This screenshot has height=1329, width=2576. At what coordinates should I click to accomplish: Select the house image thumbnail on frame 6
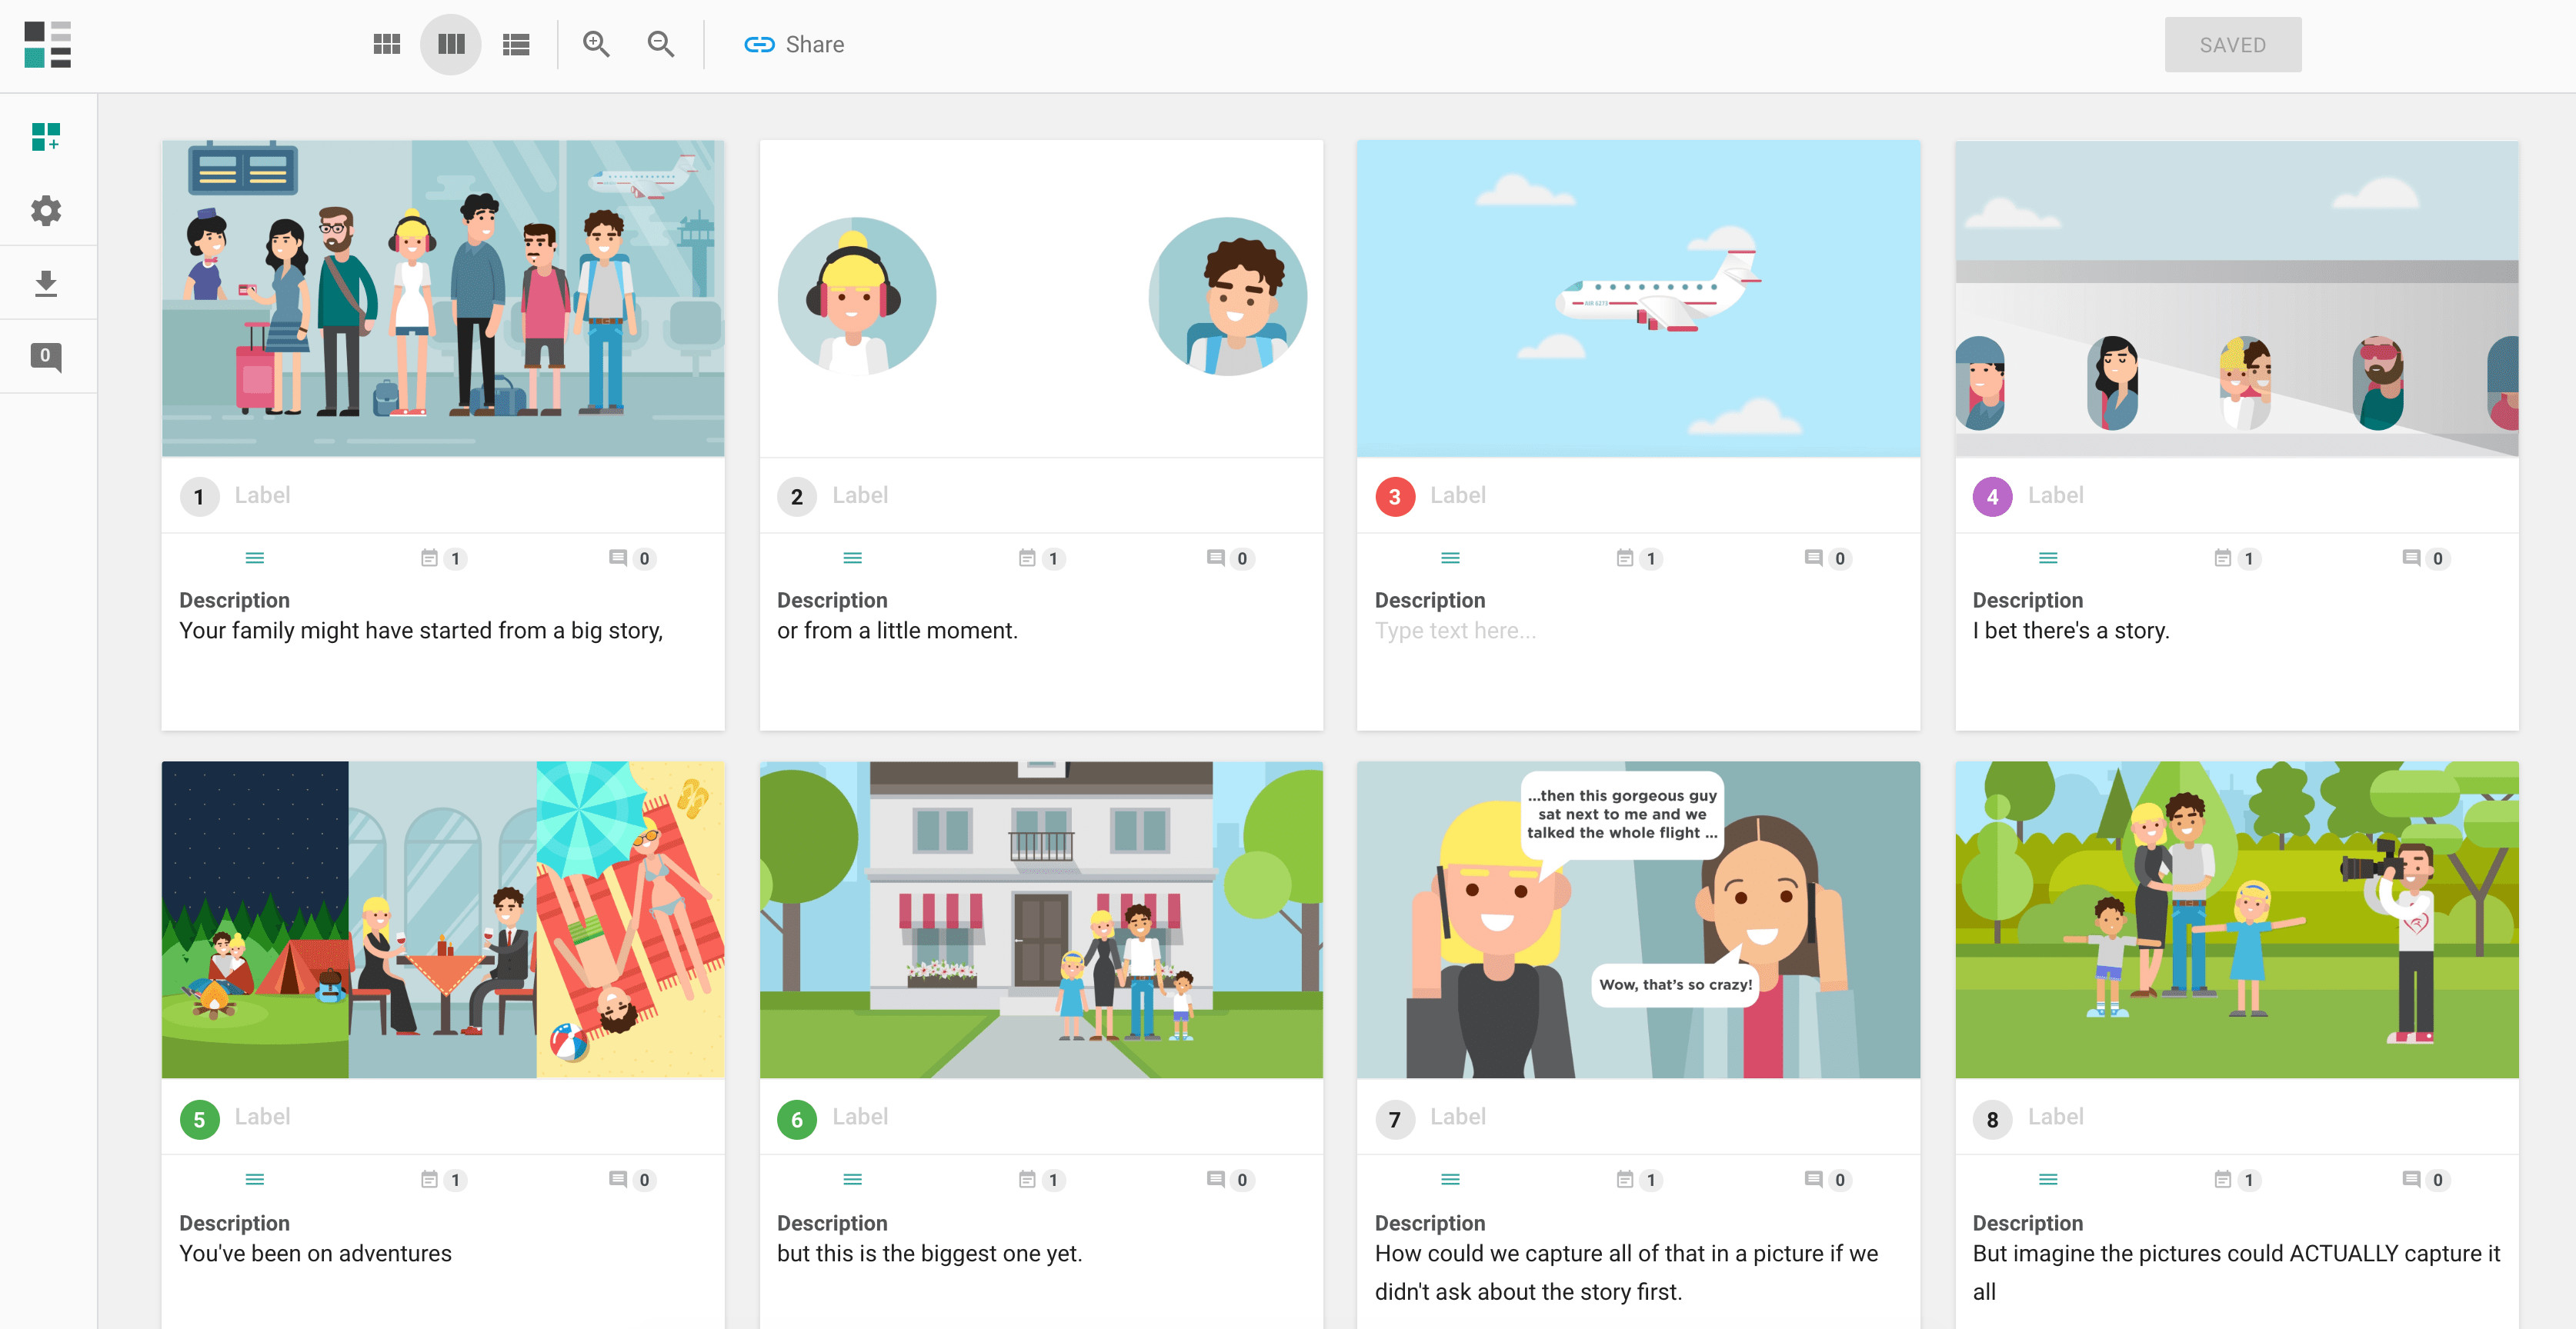point(1040,919)
